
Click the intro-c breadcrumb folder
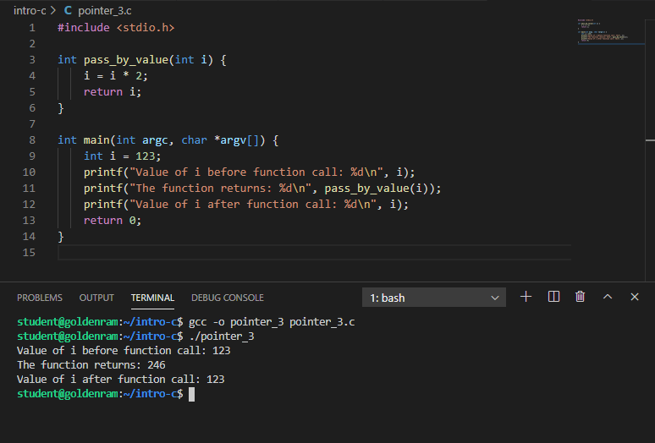tap(30, 10)
